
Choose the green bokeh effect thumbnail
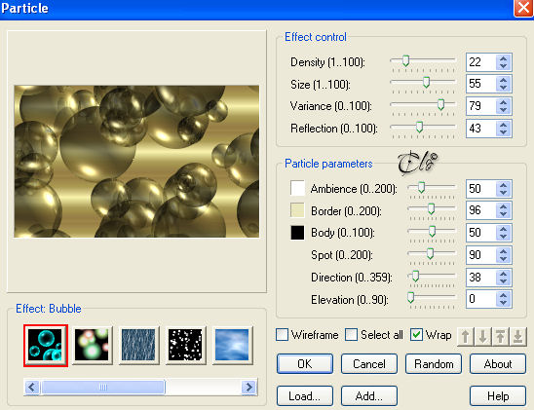92,346
